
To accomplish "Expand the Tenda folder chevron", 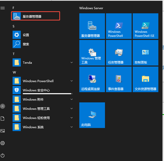I will (72, 62).
